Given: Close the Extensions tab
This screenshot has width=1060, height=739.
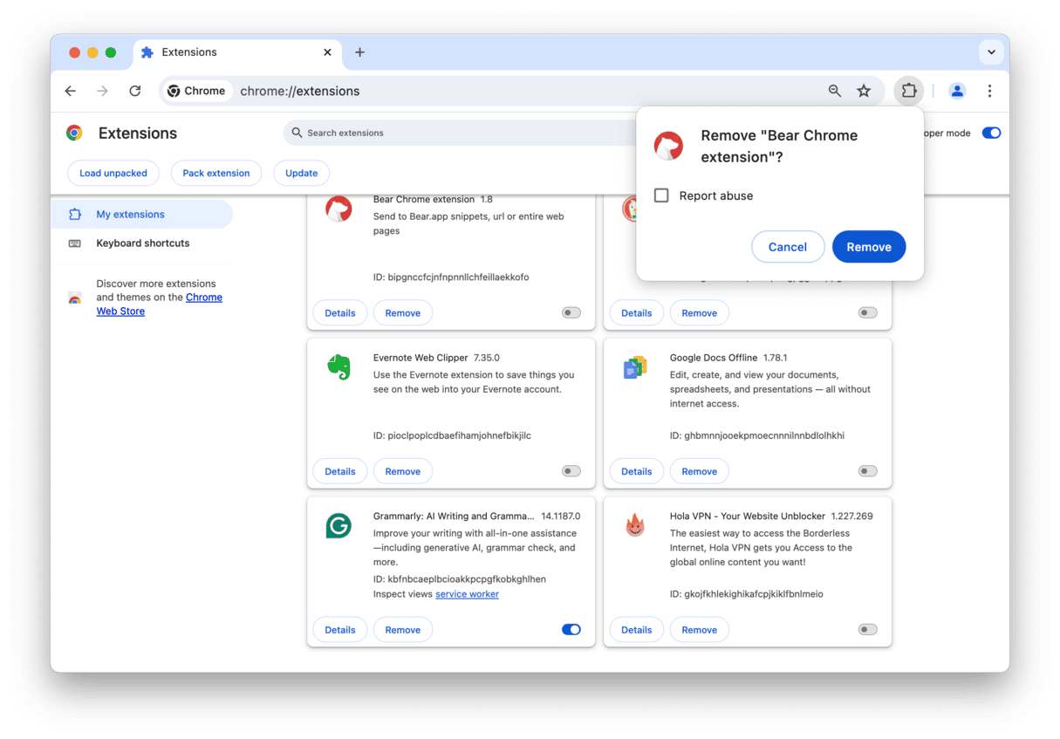Looking at the screenshot, I should tap(327, 52).
